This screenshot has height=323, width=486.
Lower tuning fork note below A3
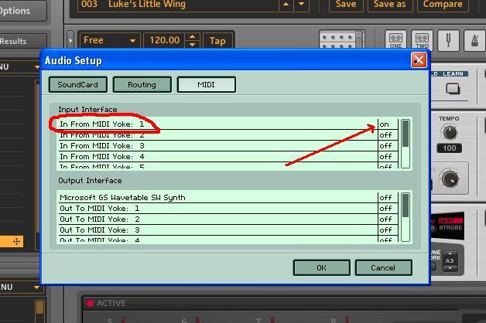(450, 268)
